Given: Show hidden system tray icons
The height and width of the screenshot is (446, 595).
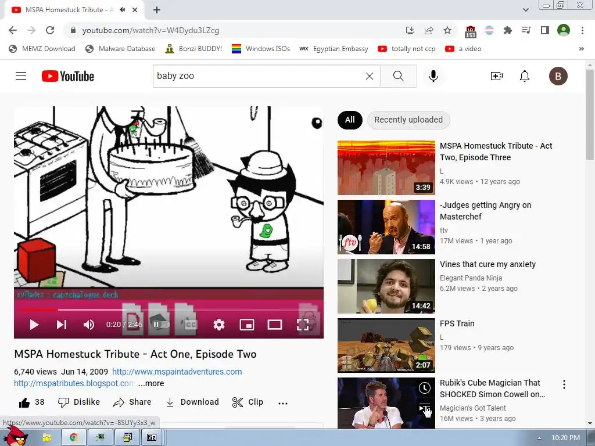Looking at the screenshot, I should coord(539,438).
